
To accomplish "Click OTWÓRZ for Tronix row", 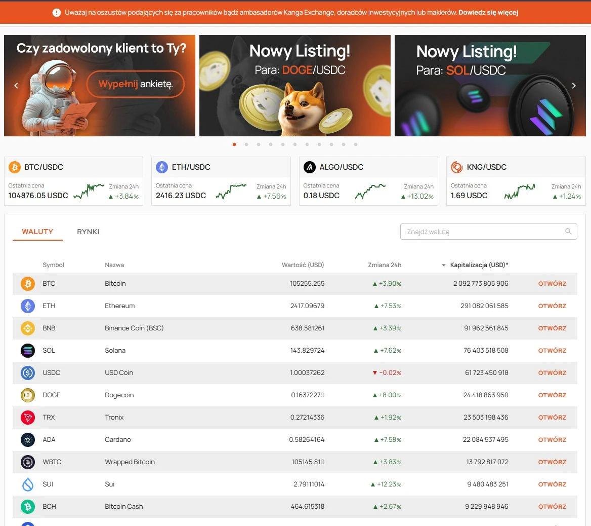I will click(x=552, y=417).
